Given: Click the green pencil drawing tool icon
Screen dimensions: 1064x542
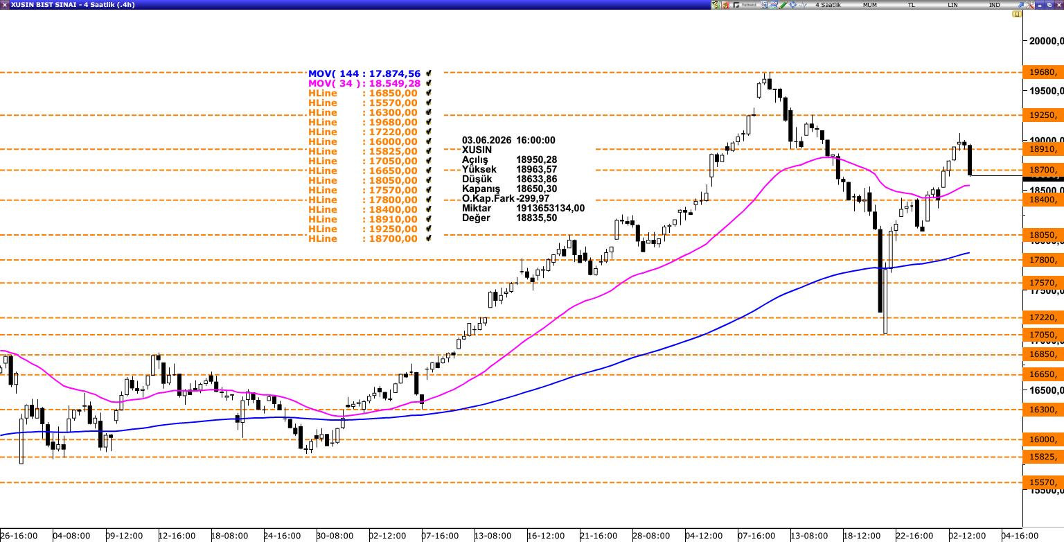Looking at the screenshot, I should tap(783, 5).
